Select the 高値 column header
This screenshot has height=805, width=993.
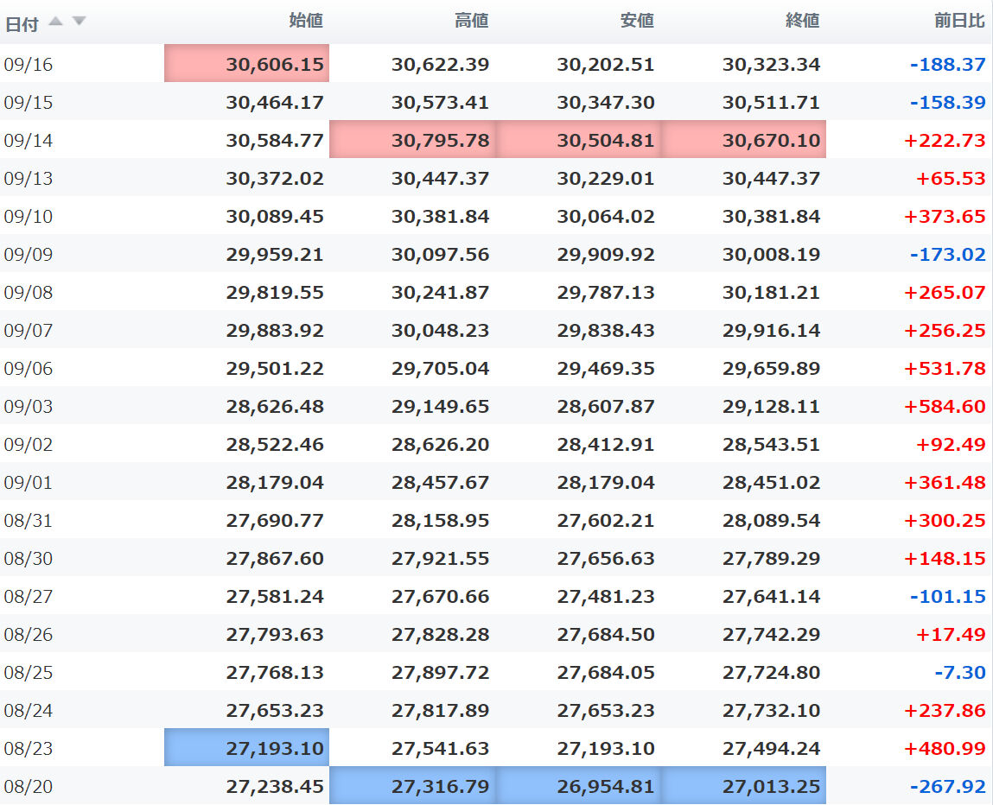click(x=471, y=21)
